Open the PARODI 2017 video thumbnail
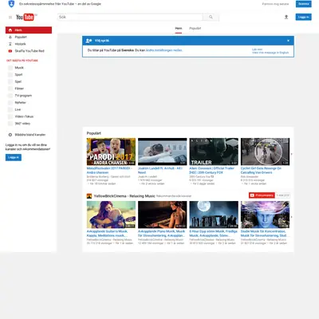Screen dimensions: 319x319 [111, 152]
